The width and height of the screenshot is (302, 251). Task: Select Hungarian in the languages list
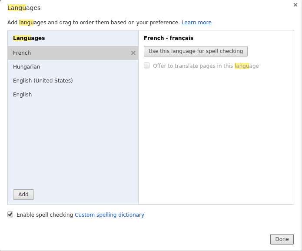click(x=73, y=67)
